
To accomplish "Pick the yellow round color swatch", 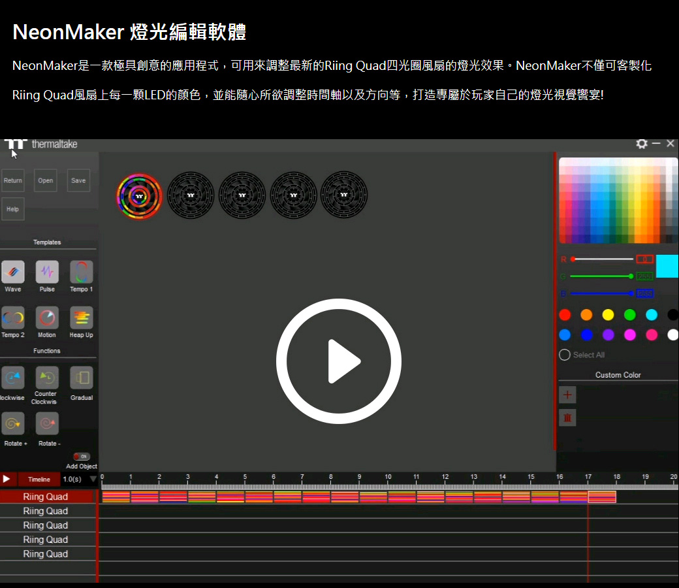I will click(608, 315).
